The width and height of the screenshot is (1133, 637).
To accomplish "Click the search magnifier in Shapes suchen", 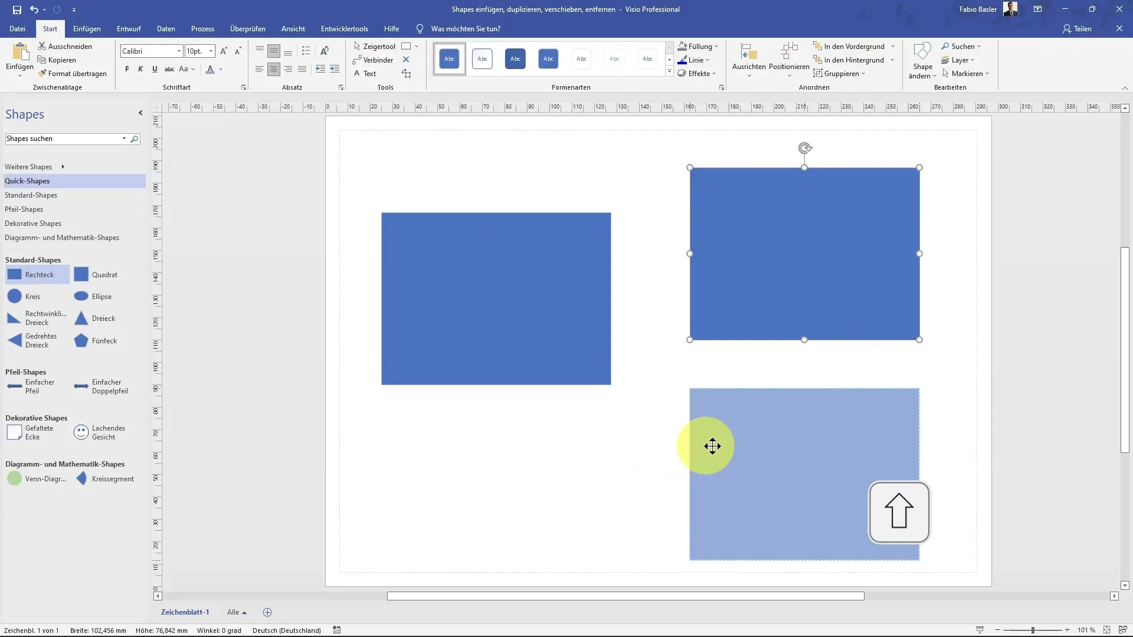I will click(135, 139).
